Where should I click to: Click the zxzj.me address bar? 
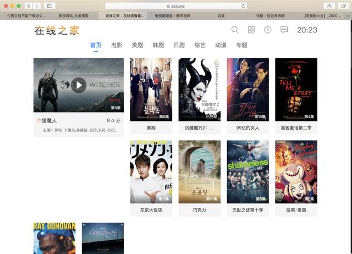176,6
